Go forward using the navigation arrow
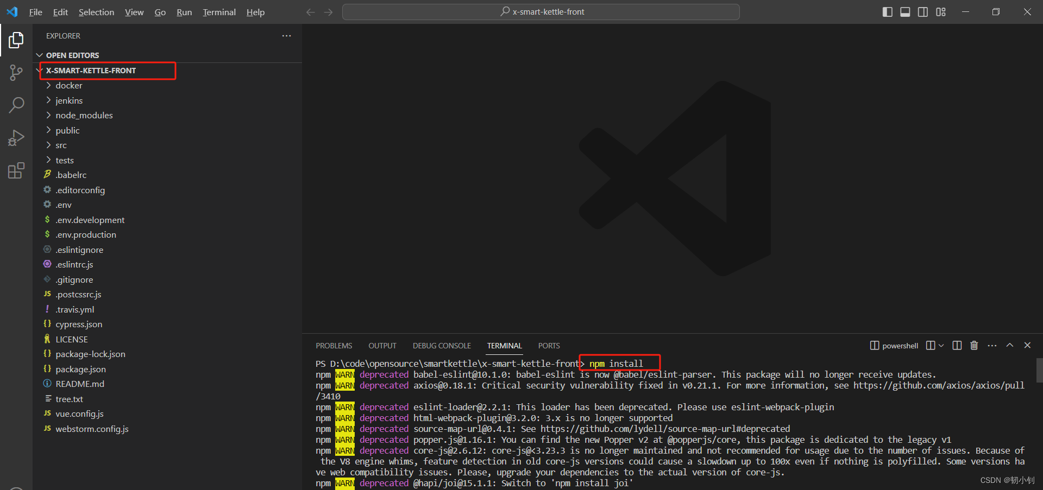 (x=328, y=12)
